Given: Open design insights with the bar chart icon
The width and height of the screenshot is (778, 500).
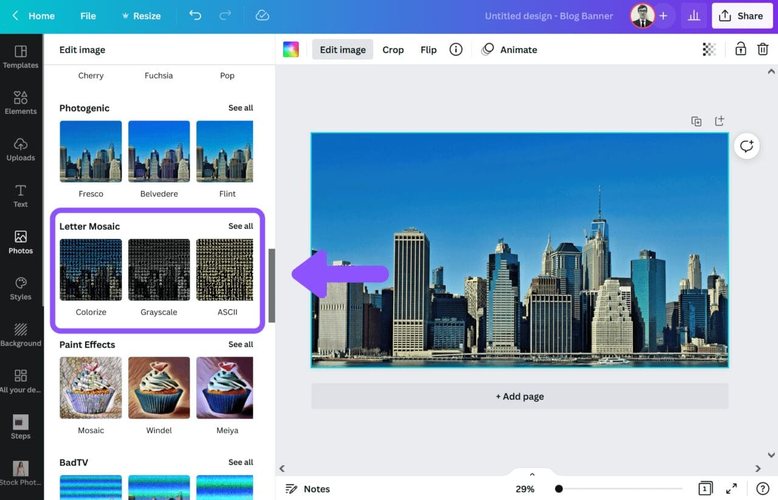Looking at the screenshot, I should [694, 15].
